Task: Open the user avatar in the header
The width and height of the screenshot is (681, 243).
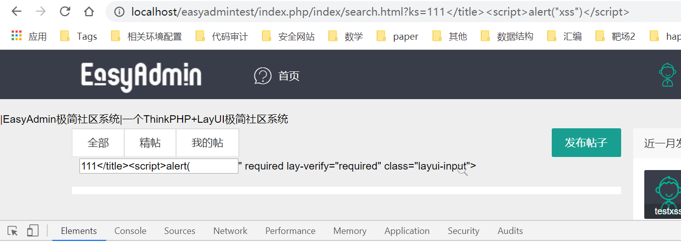Action: click(667, 75)
